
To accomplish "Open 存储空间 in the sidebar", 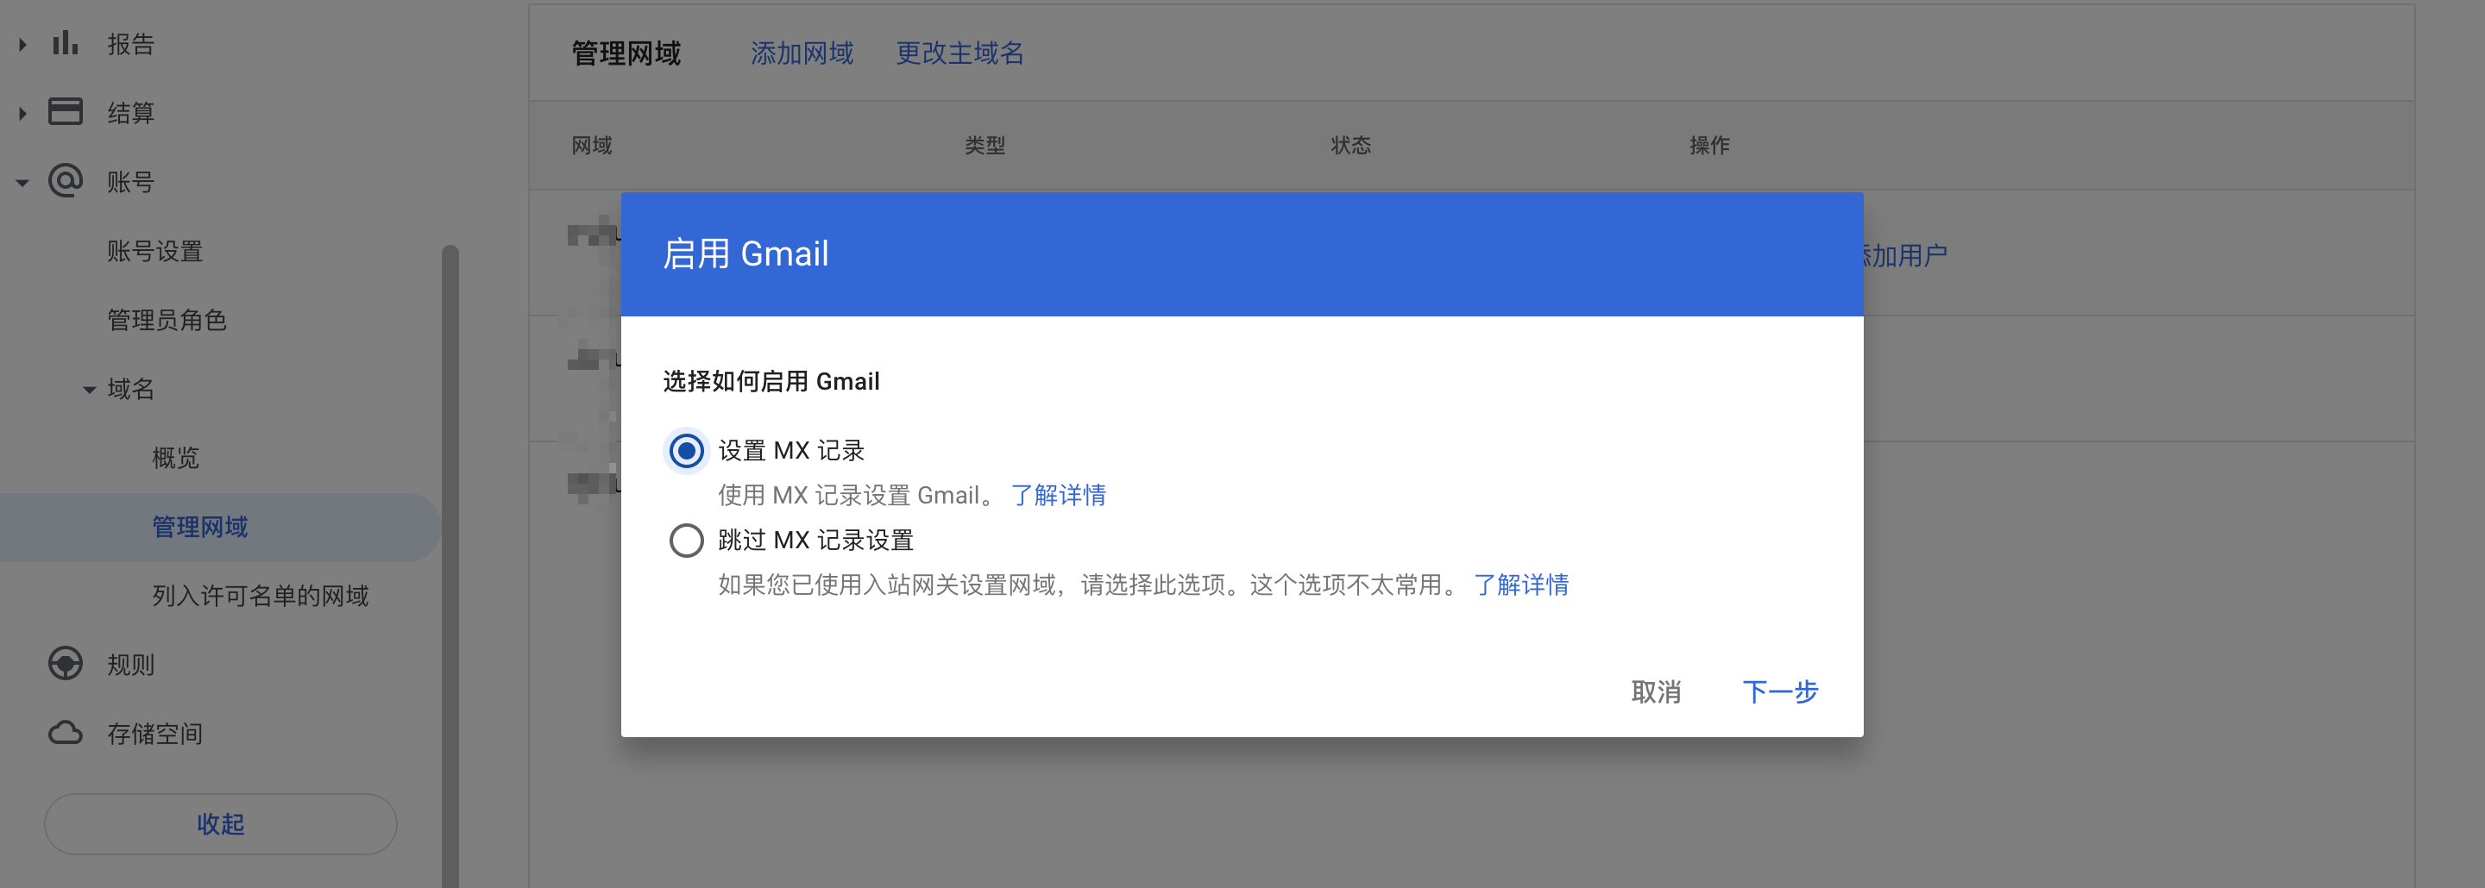I will pos(155,734).
